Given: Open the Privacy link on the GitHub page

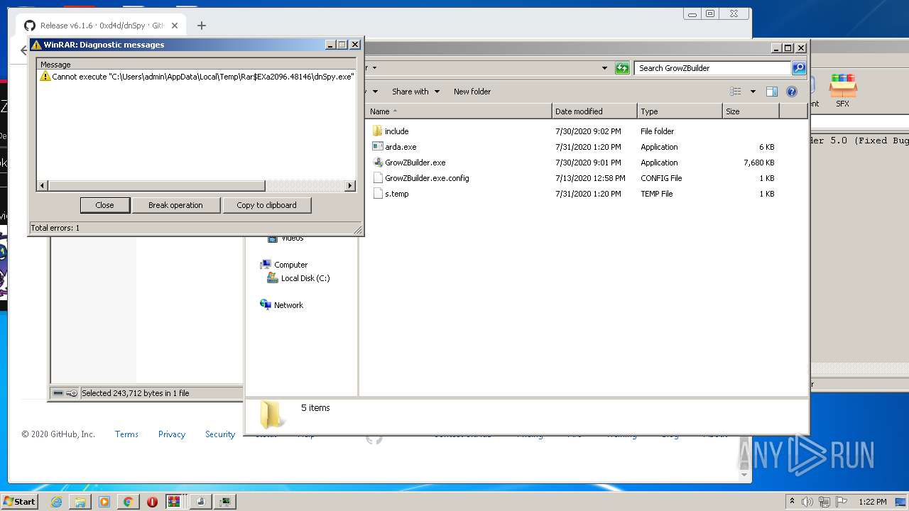Looking at the screenshot, I should [172, 434].
